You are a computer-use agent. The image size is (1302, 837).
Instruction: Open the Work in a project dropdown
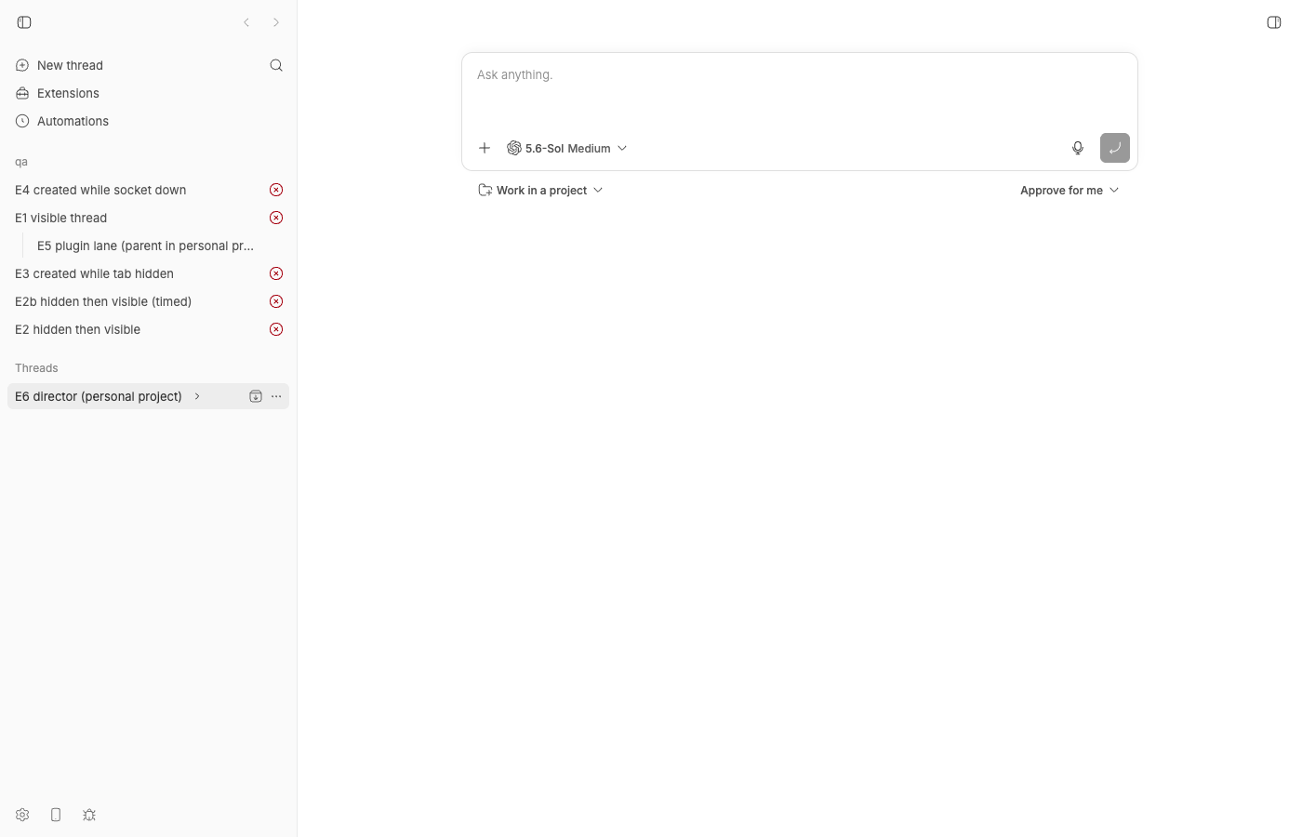(x=540, y=190)
